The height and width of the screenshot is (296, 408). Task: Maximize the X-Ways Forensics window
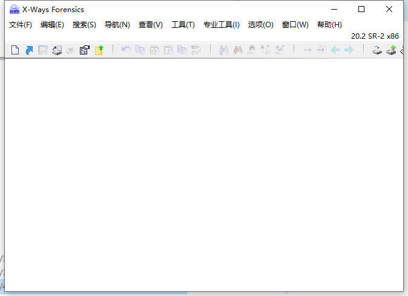click(x=361, y=9)
